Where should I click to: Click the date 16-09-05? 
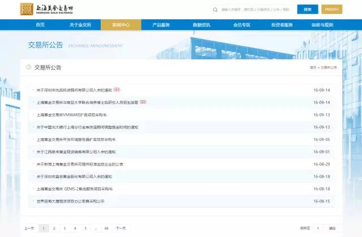(322, 139)
